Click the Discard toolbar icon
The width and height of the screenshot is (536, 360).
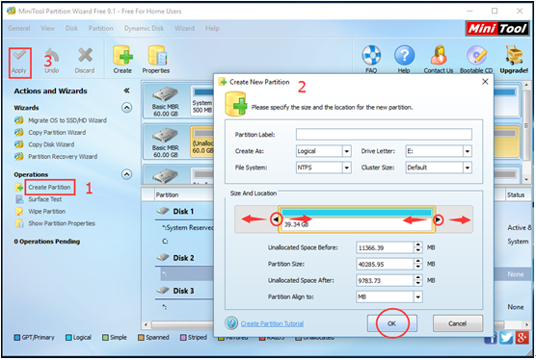click(x=85, y=61)
